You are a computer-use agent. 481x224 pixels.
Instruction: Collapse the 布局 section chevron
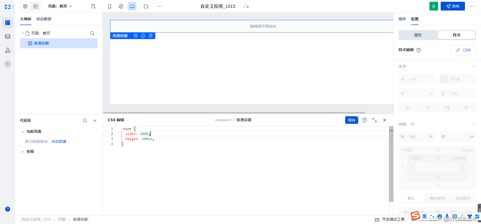[x=473, y=124]
